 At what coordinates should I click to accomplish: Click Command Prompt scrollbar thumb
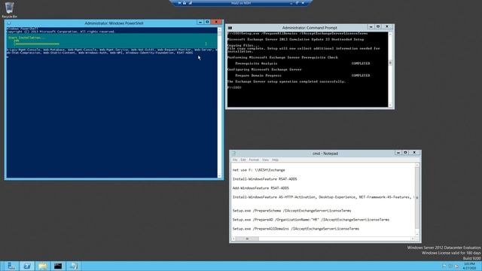pos(390,63)
